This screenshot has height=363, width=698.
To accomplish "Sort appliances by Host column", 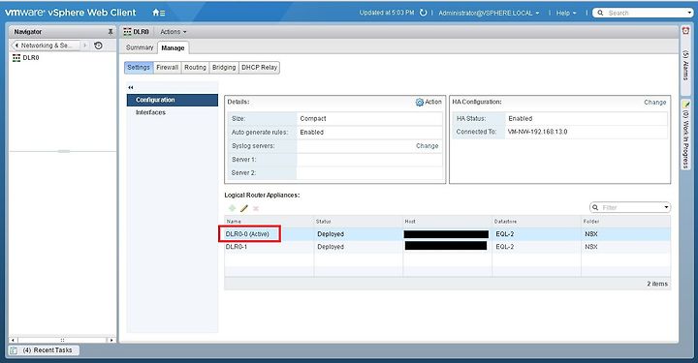I will click(447, 222).
